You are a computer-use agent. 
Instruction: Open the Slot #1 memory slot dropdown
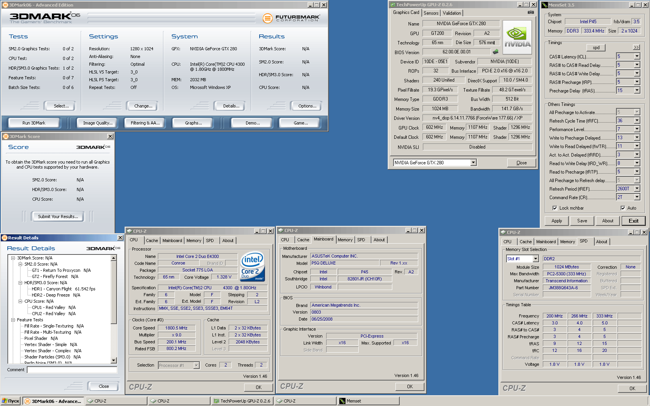coord(536,259)
